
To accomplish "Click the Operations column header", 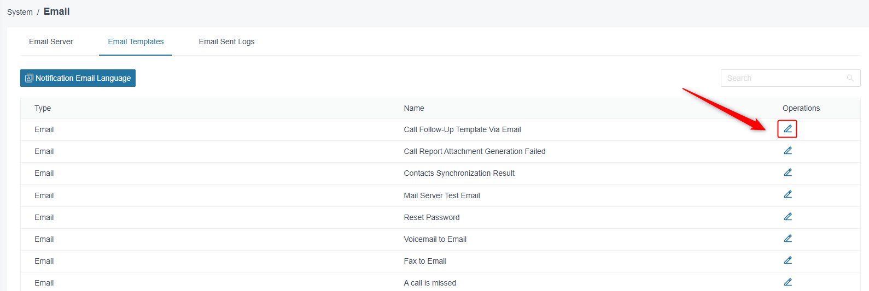I will tap(801, 108).
